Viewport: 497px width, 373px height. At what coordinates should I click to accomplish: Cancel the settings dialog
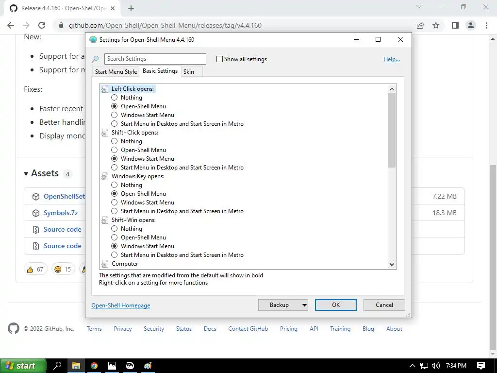[384, 305]
